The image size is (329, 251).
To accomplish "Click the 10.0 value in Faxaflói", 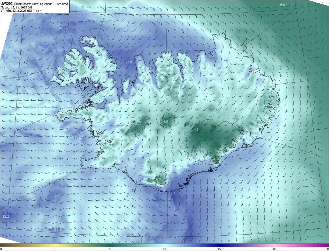I will (59, 143).
